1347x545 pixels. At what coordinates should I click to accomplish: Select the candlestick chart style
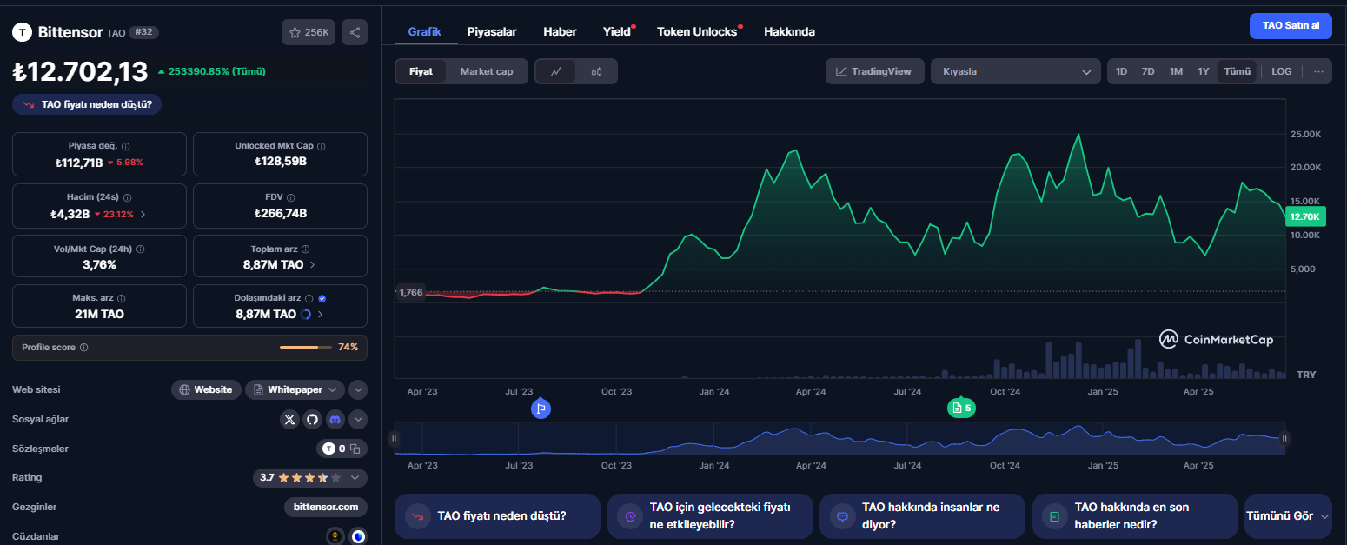click(596, 71)
